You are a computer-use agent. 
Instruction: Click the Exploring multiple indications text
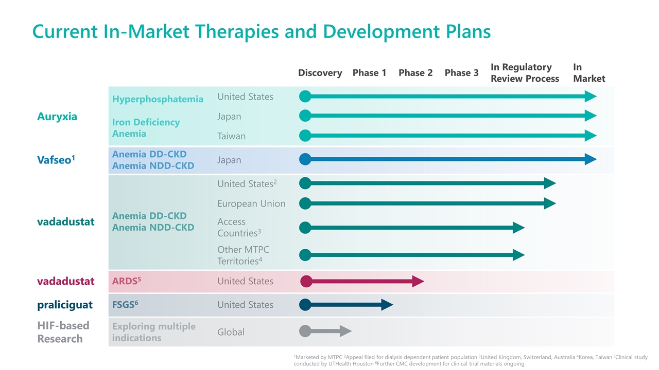click(153, 332)
